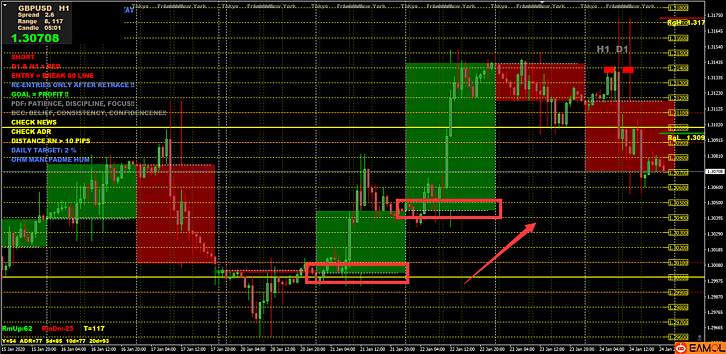Click the 1.30000 round-number price tag
Screen dimensions: 726x354
point(678,278)
